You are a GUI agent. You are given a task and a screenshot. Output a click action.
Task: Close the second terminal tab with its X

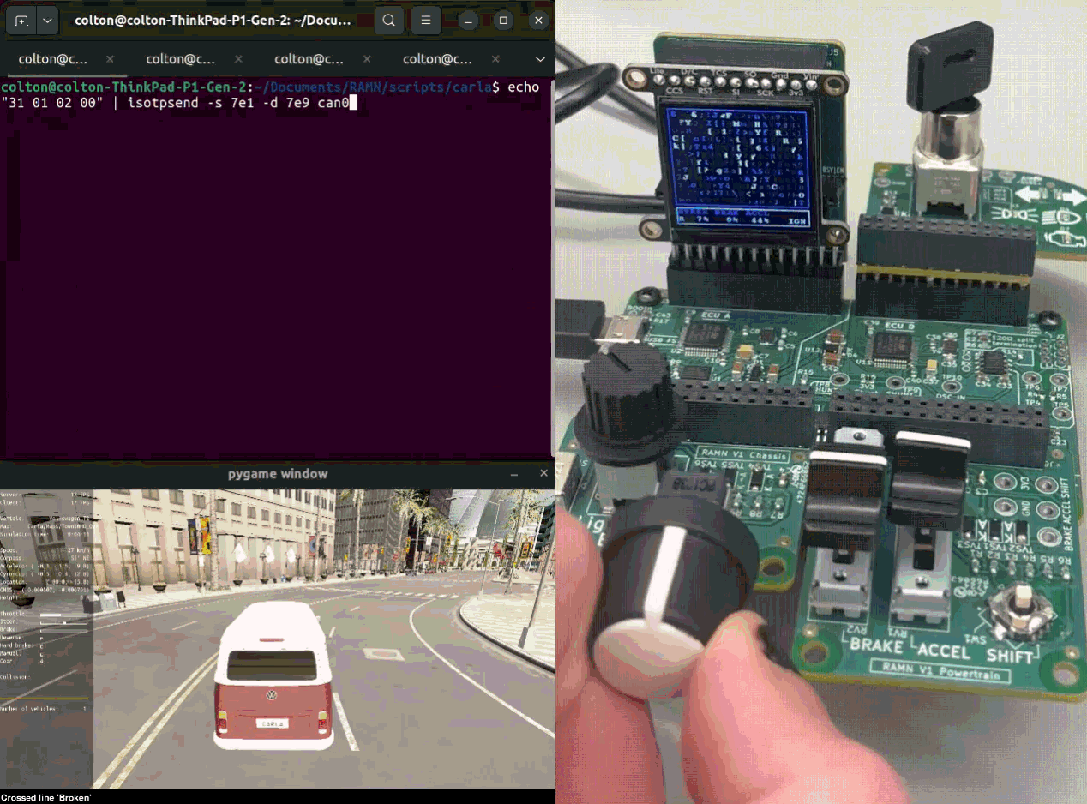tap(238, 59)
